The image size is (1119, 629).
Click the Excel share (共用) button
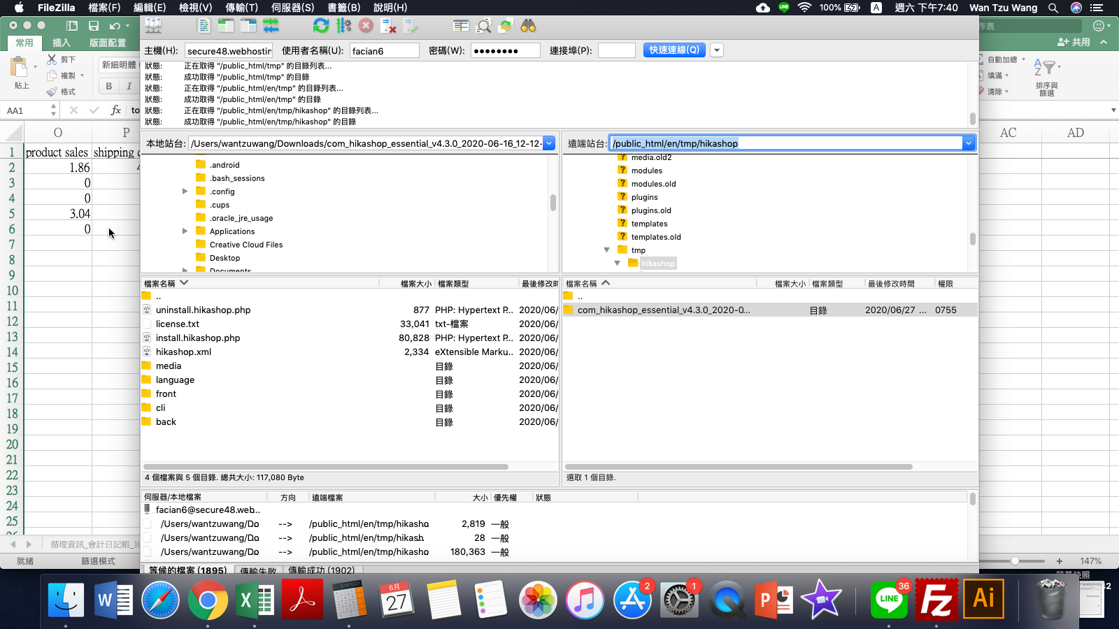(1074, 42)
